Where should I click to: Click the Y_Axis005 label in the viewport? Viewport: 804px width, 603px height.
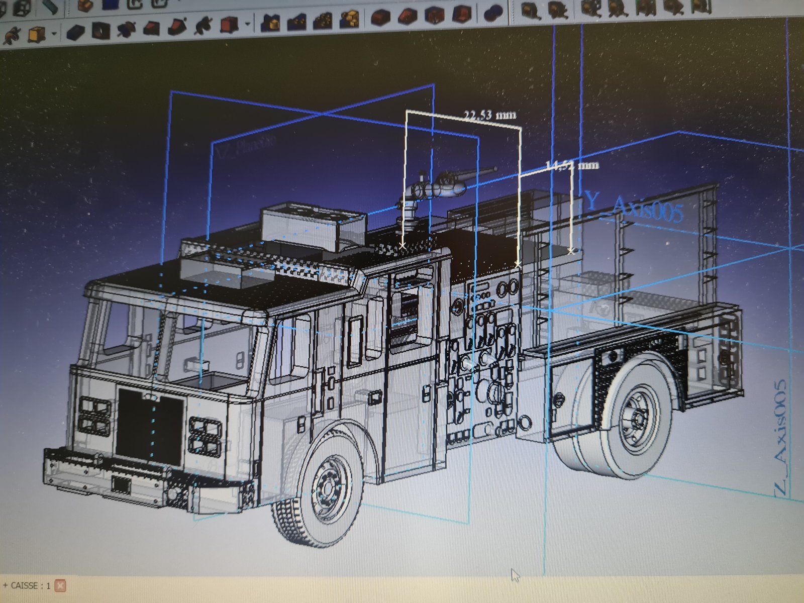pos(634,207)
